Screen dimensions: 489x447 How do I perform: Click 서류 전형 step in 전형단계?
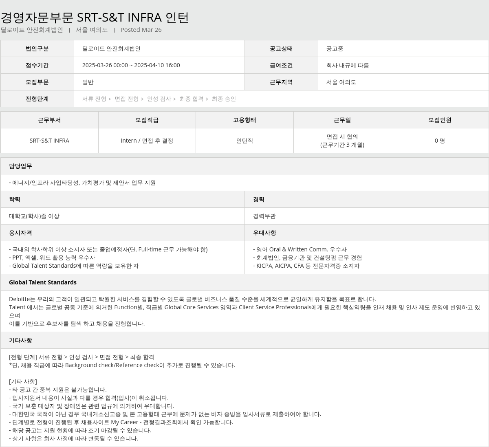[94, 99]
